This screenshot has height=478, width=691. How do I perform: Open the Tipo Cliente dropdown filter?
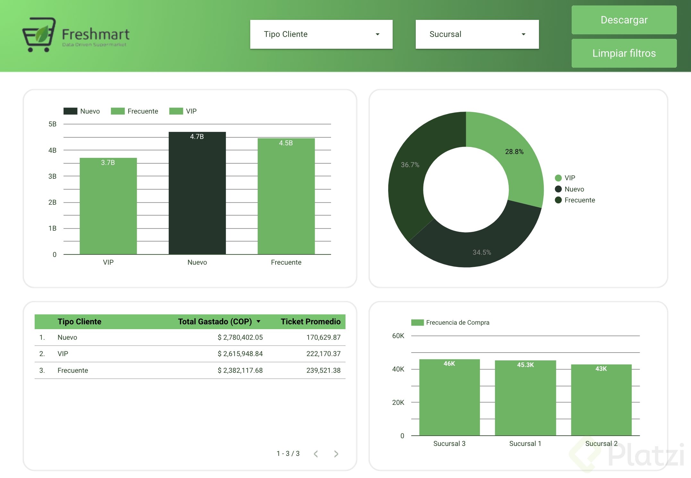coord(321,34)
